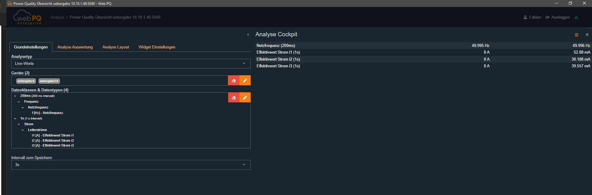The width and height of the screenshot is (592, 195).
Task: Open the Analyse Cockpit hamburger menu
Action: [x=576, y=35]
